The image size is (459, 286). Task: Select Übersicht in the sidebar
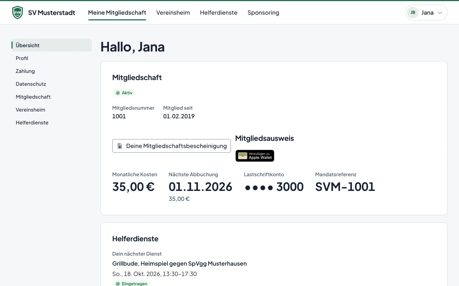coord(52,45)
